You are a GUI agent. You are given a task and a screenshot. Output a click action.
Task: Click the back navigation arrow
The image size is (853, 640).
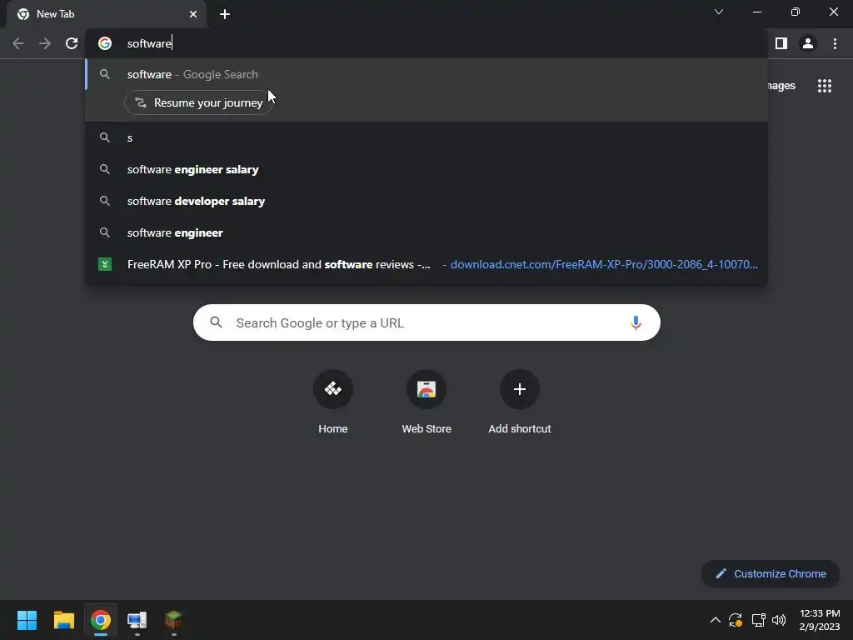[18, 43]
